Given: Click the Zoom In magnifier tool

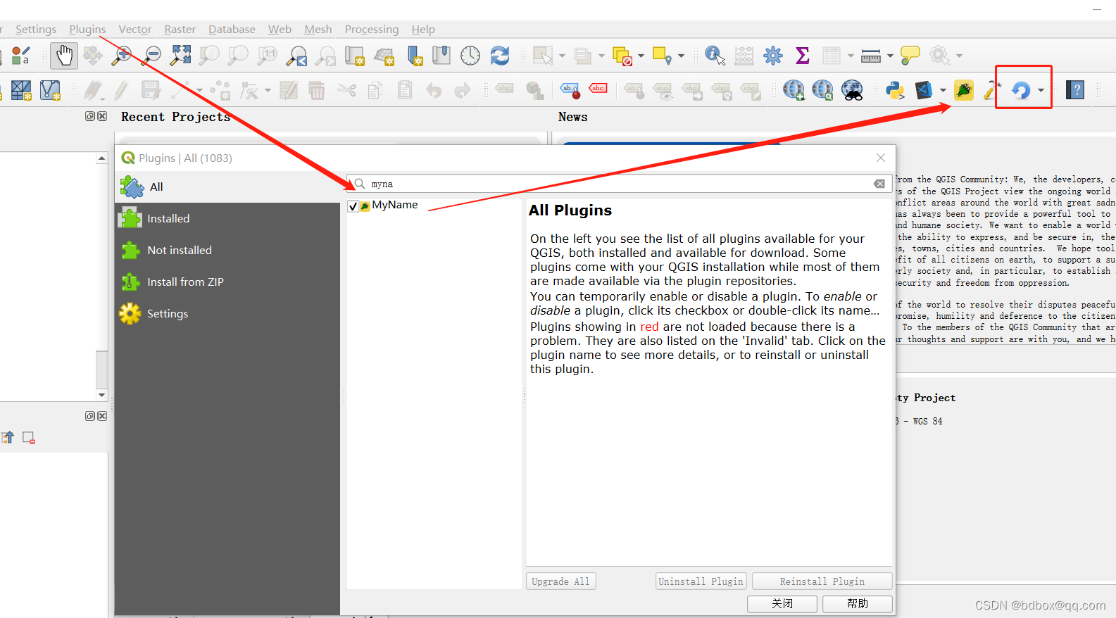Looking at the screenshot, I should (x=122, y=56).
